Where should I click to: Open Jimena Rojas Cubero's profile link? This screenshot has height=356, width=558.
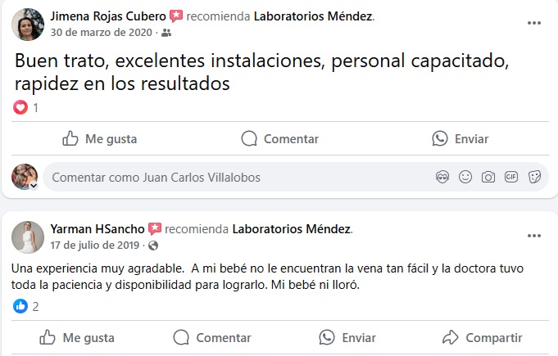tap(107, 16)
